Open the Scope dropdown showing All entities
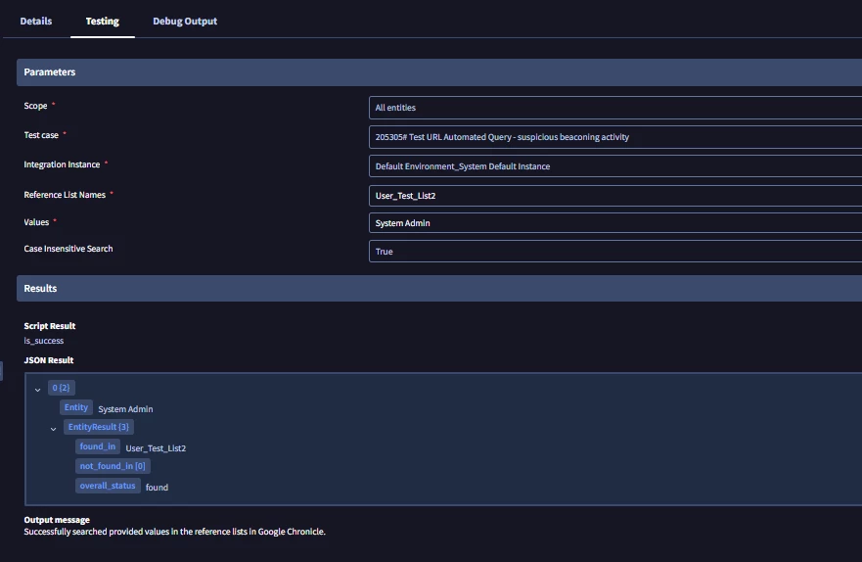Viewport: 862px width, 562px height. tap(615, 108)
